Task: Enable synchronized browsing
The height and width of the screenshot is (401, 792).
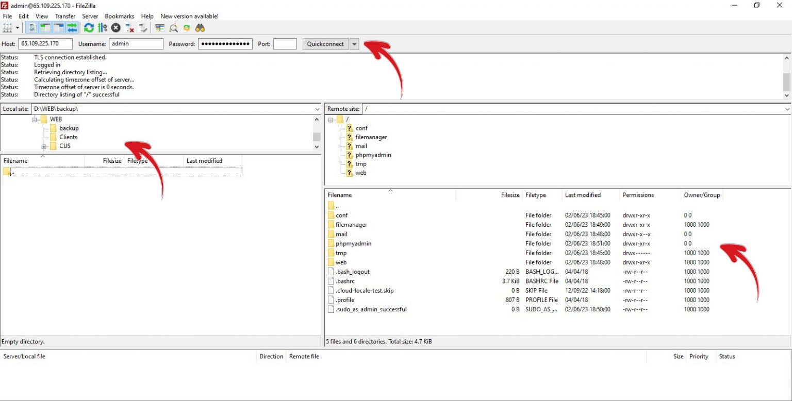Action: click(x=187, y=28)
